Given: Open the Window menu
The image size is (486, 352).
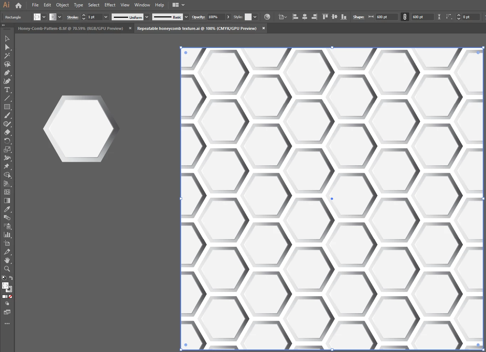Looking at the screenshot, I should [142, 5].
